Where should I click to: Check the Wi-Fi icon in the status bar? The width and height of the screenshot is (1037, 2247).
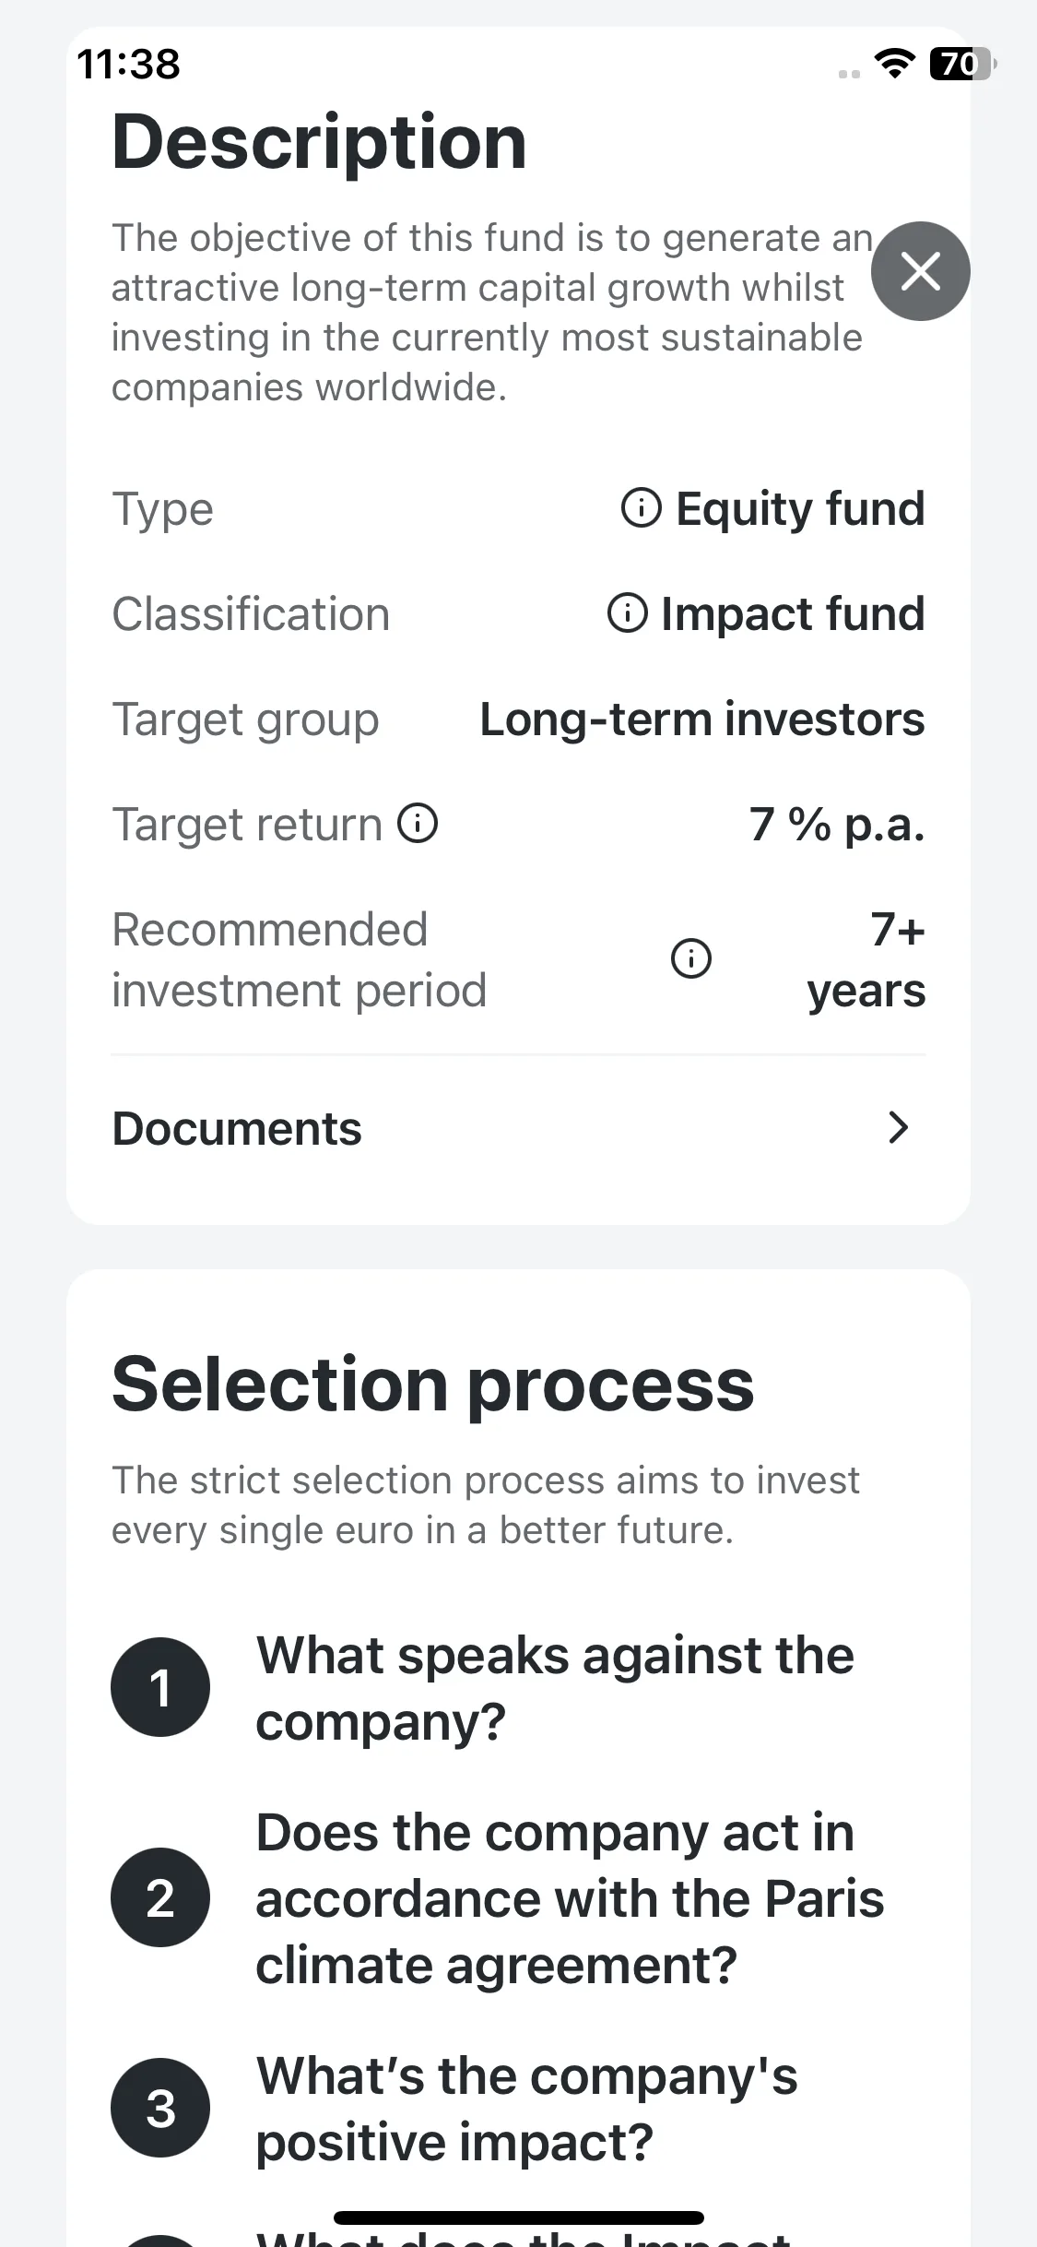[x=893, y=64]
